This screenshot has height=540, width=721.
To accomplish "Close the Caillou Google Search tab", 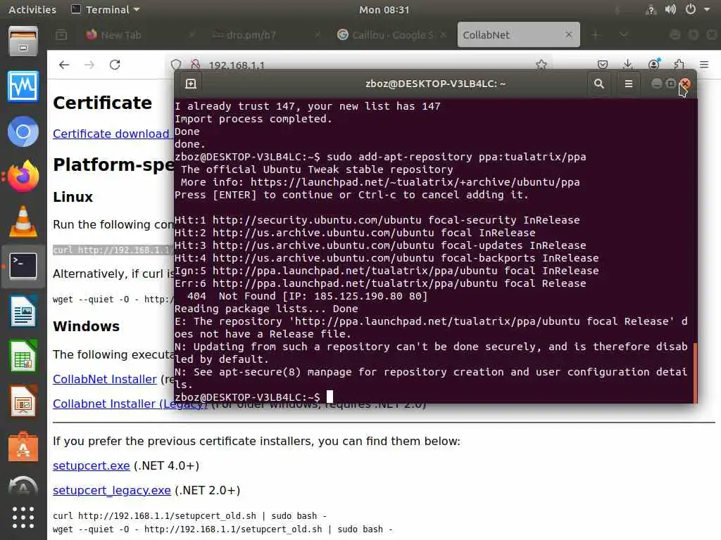I will (x=444, y=34).
